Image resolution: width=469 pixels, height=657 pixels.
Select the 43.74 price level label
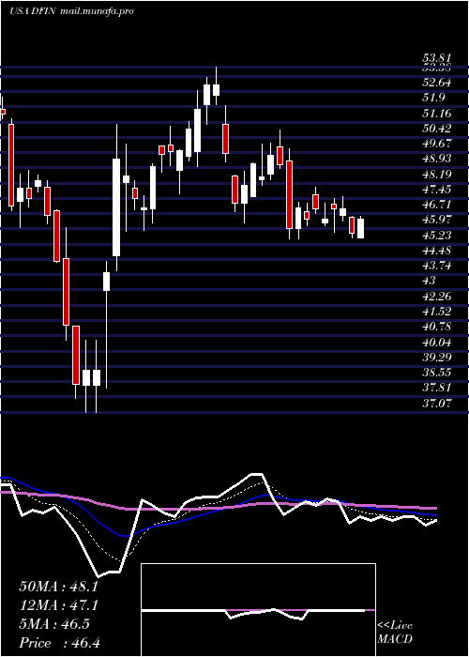coord(437,266)
